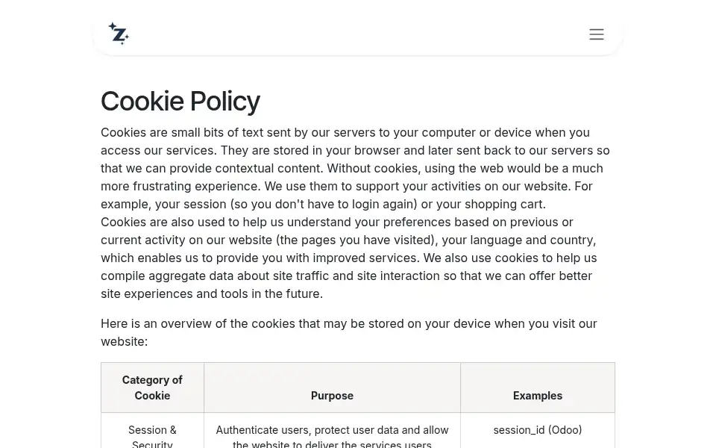The width and height of the screenshot is (716, 448).
Task: Click the 'Session & Security' table cell
Action: 152,437
